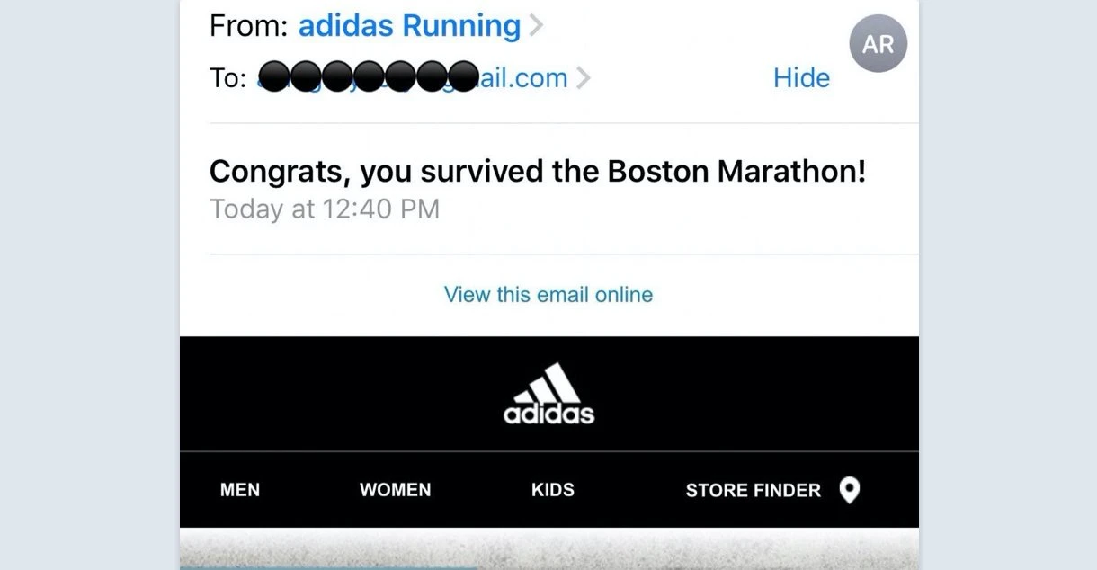The image size is (1097, 570).
Task: Select the redacted recipient email address
Action: 412,78
